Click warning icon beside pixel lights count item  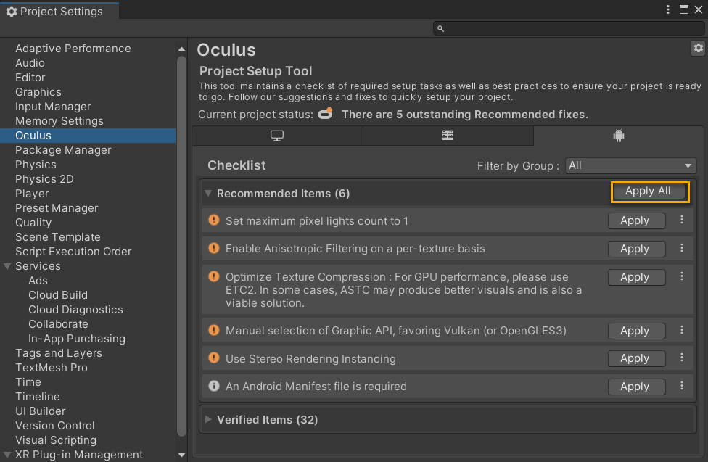click(x=214, y=220)
